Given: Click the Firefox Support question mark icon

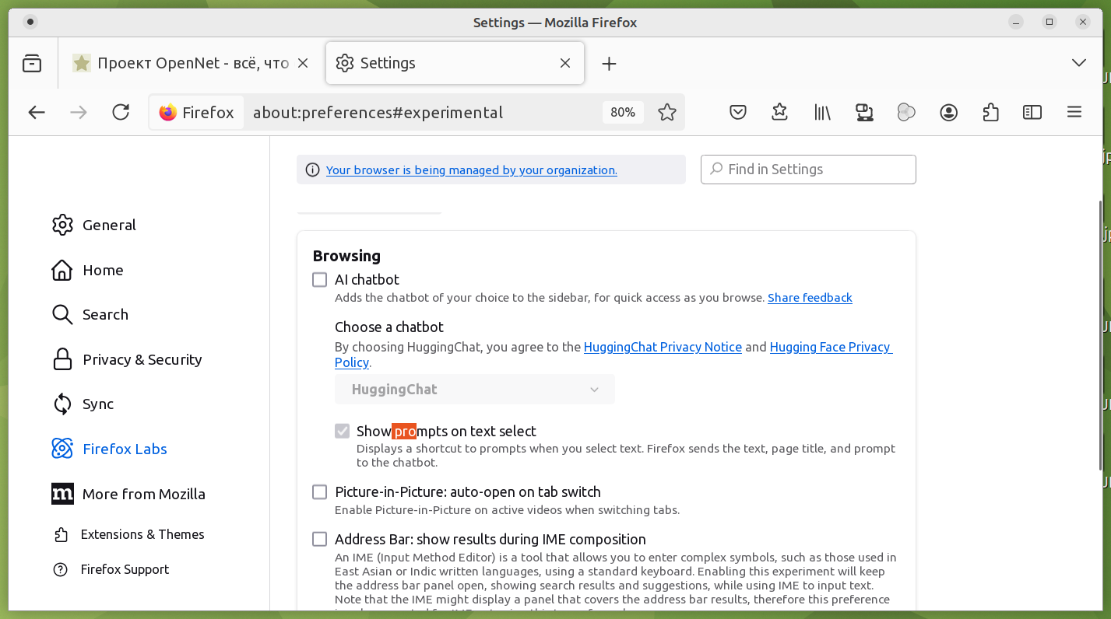Looking at the screenshot, I should (61, 570).
